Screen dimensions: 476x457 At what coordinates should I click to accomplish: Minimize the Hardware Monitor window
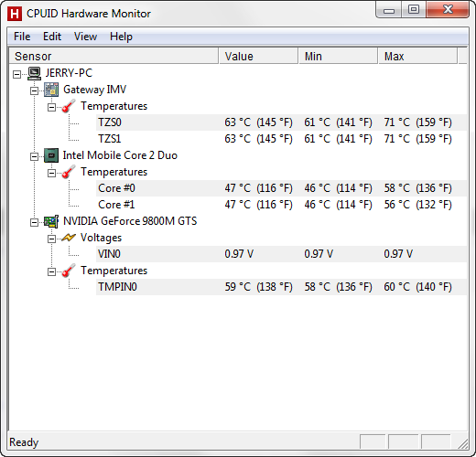pos(389,10)
